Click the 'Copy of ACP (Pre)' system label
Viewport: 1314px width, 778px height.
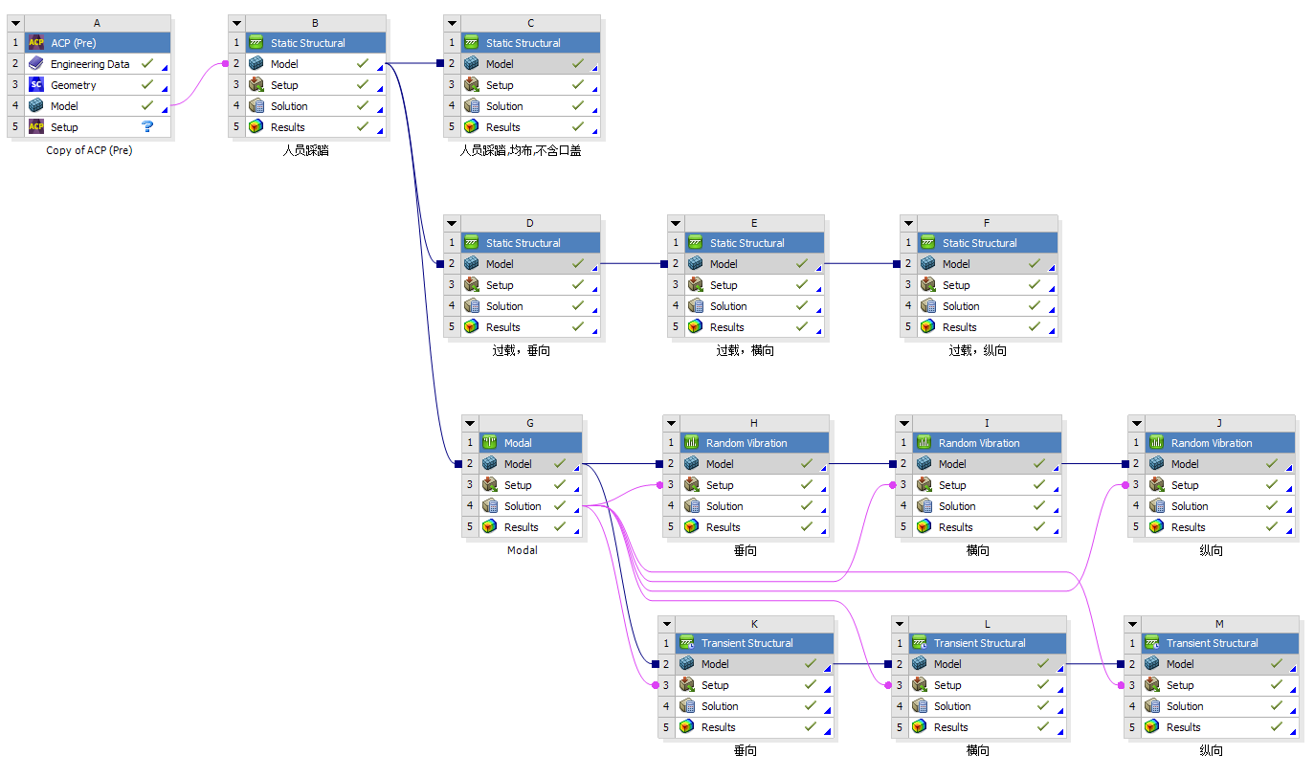(x=89, y=150)
